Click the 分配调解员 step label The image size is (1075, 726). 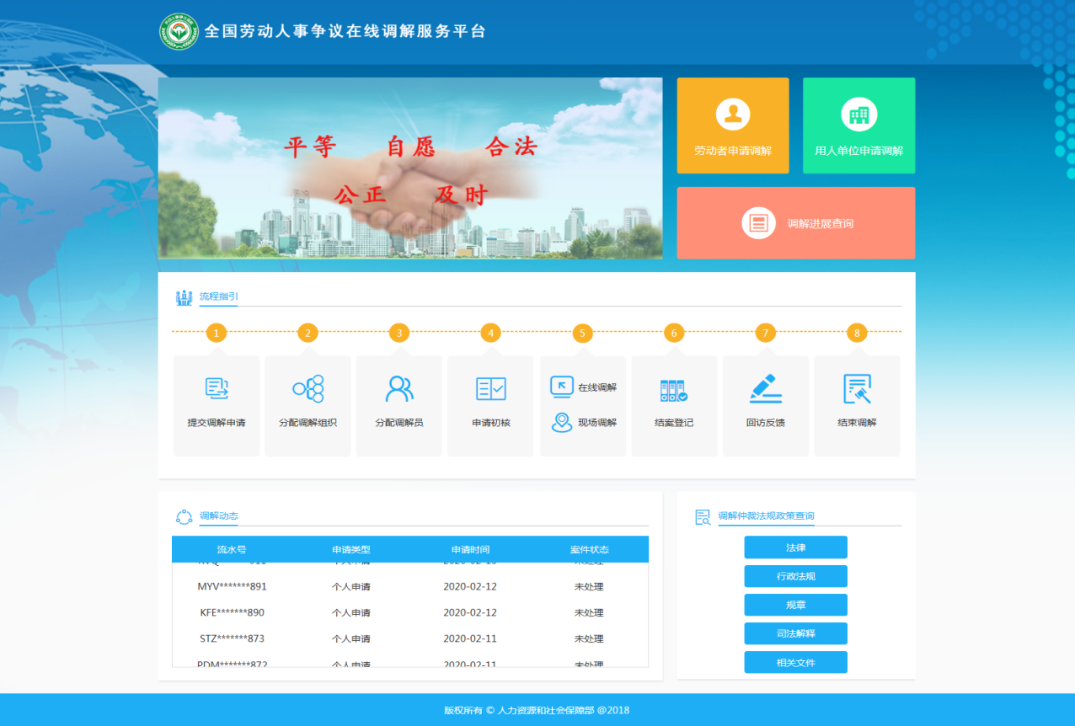point(399,423)
